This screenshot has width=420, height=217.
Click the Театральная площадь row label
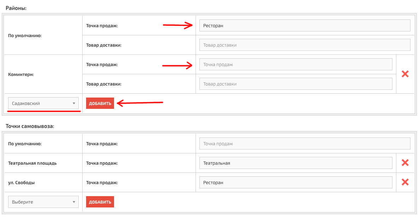coord(32,163)
